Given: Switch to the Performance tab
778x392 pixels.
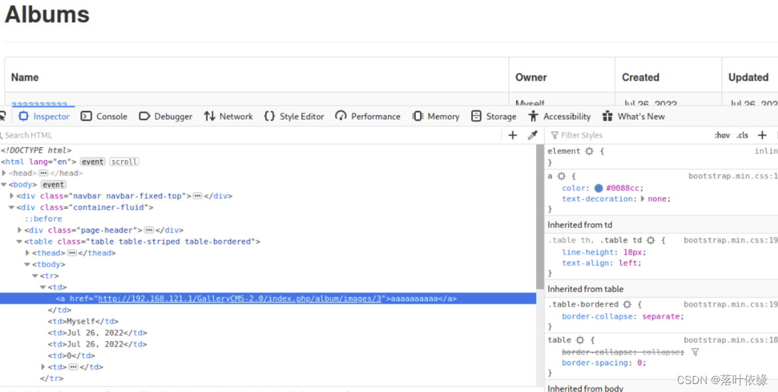Looking at the screenshot, I should pyautogui.click(x=367, y=116).
